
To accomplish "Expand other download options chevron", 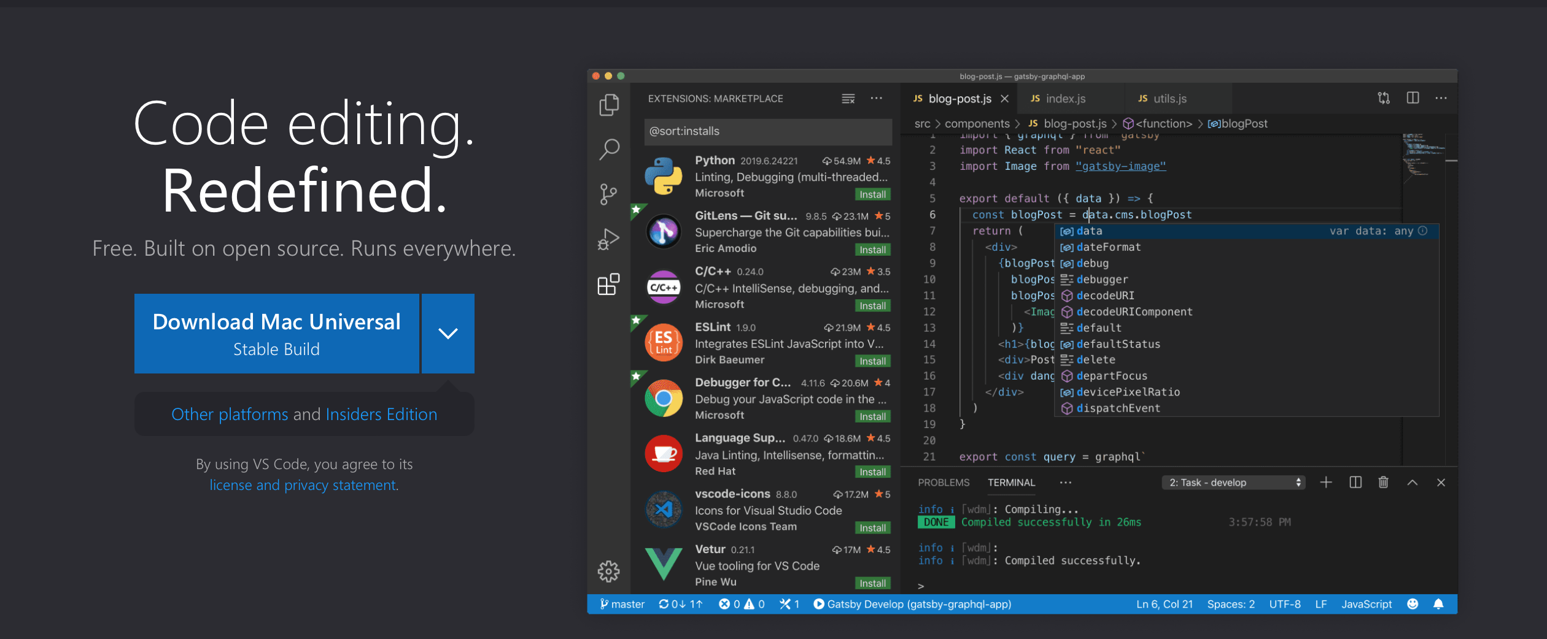I will (x=448, y=334).
